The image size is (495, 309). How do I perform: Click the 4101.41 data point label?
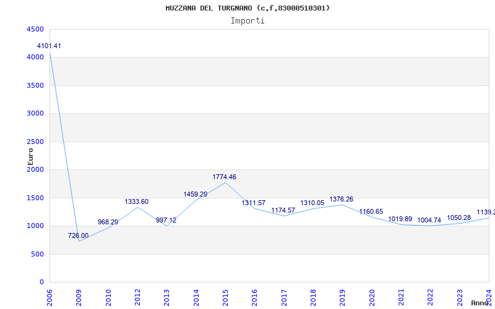49,46
